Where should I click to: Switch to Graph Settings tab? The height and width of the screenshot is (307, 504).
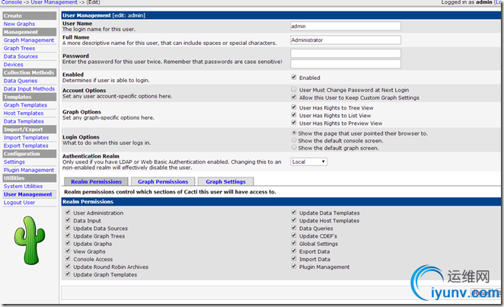click(225, 181)
